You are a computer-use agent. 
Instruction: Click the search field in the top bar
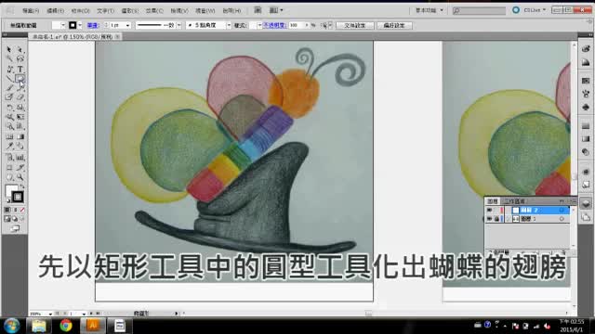coord(480,10)
